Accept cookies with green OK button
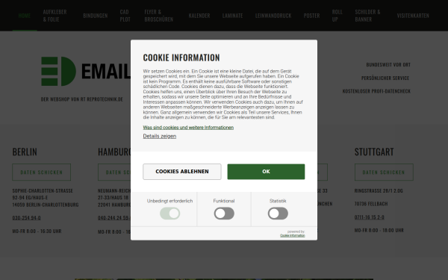Viewport: 448px width, 280px height. click(266, 172)
